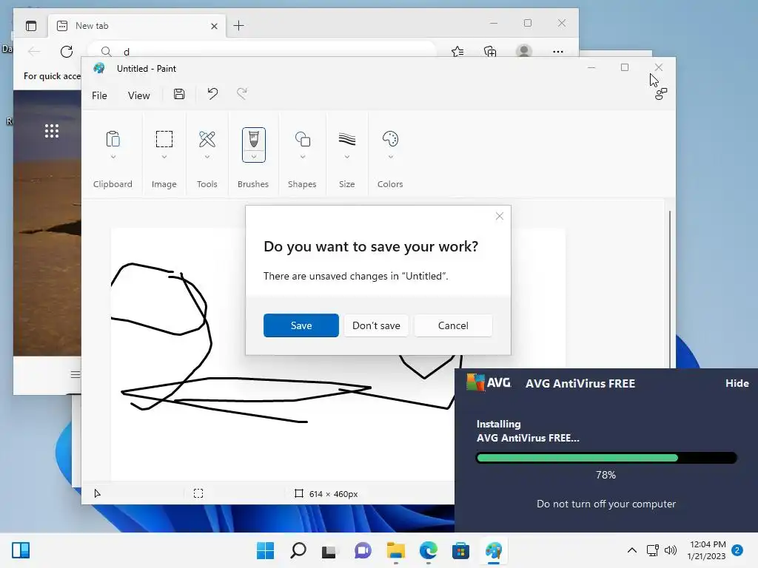
Task: Dismiss the save dialog with its X
Action: point(500,217)
